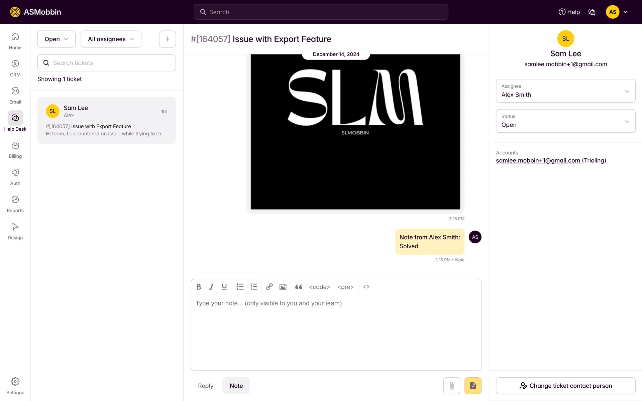Open the Open status filter dropdown
This screenshot has height=401, width=642.
click(56, 39)
